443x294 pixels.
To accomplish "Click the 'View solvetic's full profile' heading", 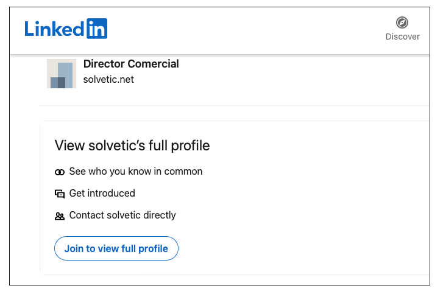I will pyautogui.click(x=132, y=145).
